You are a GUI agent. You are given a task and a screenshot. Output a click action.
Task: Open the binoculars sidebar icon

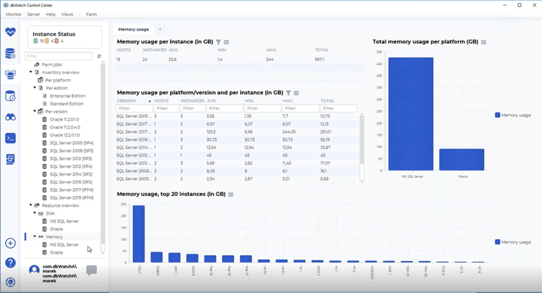pyautogui.click(x=10, y=117)
